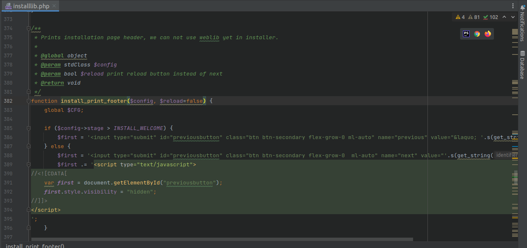Viewport: 527px width, 248px height.
Task: Click the @return tag in doc comment
Action: pos(52,83)
